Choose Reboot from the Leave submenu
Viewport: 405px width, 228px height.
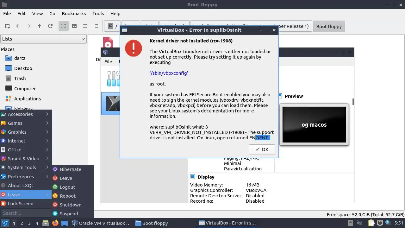(72, 196)
